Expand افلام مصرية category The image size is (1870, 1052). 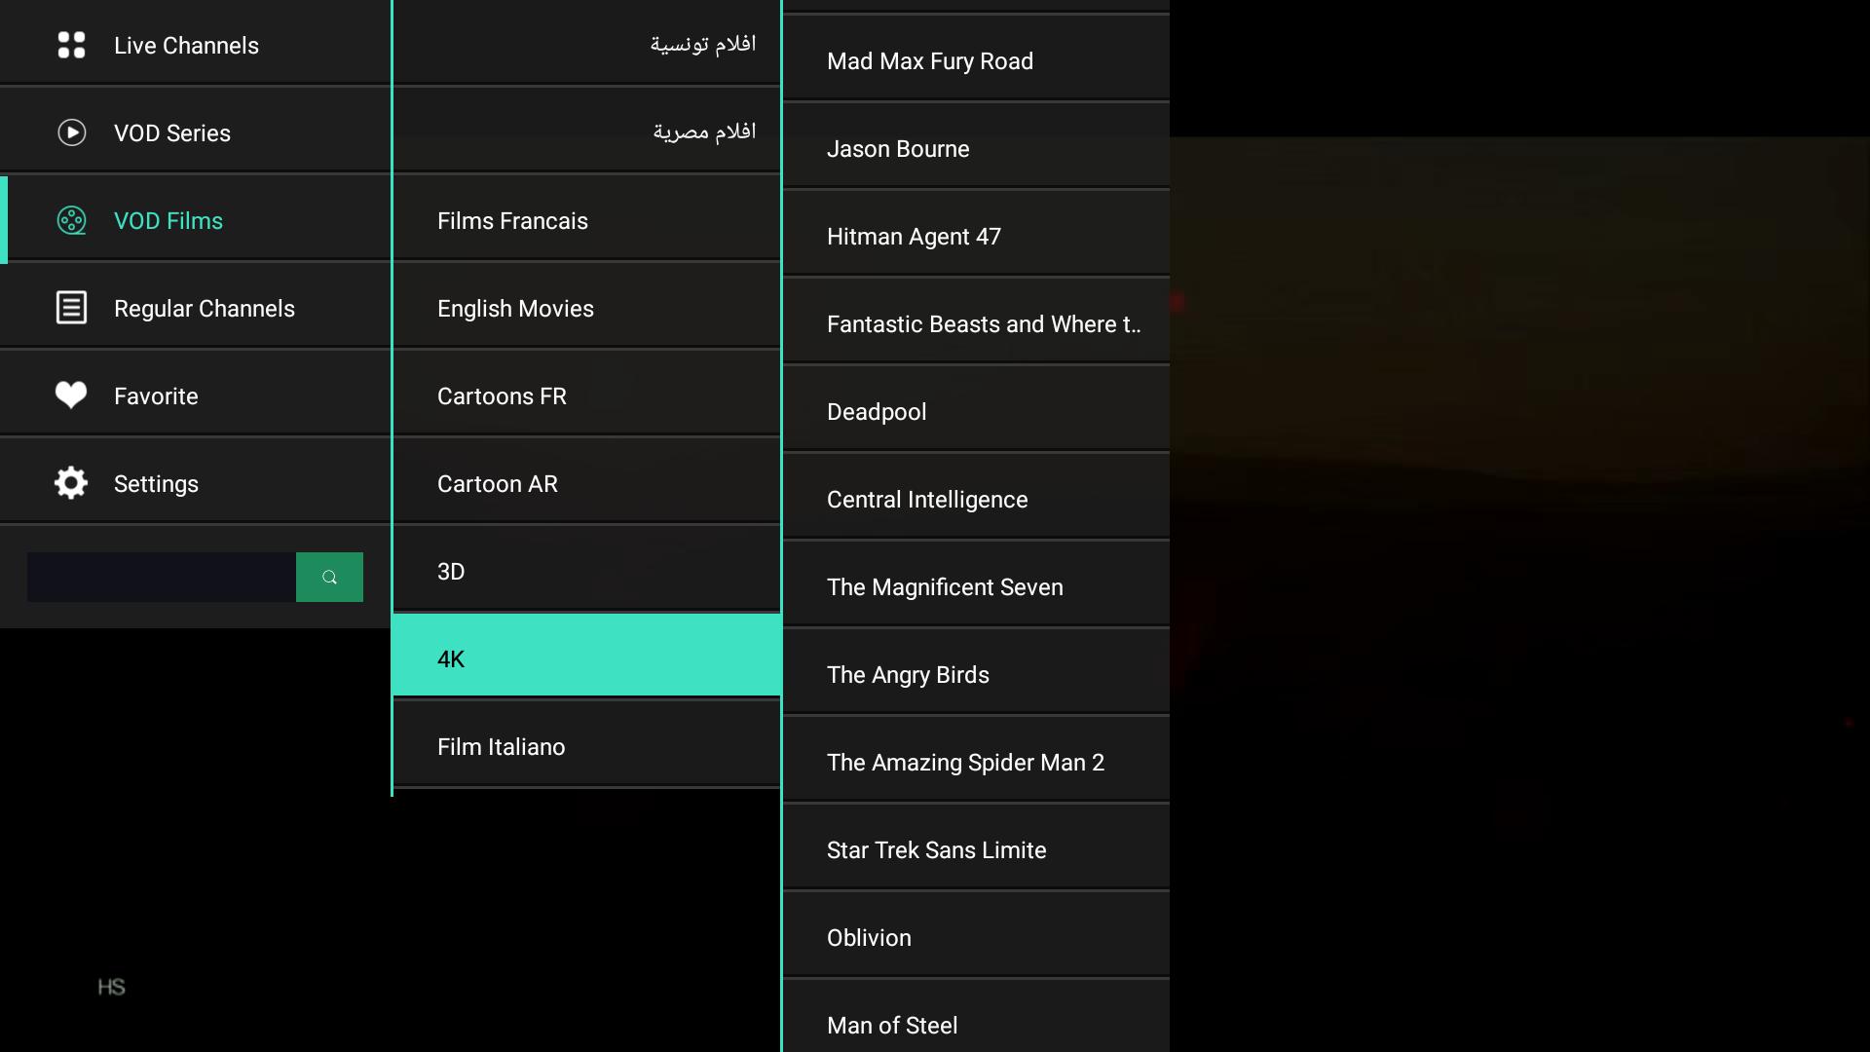pos(587,131)
